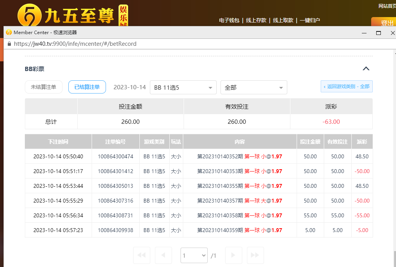Jump to last page pagination icon
396x267 pixels.
coord(255,255)
